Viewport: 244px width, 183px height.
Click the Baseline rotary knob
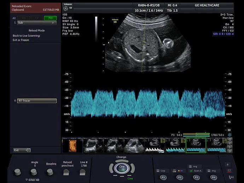(50, 172)
